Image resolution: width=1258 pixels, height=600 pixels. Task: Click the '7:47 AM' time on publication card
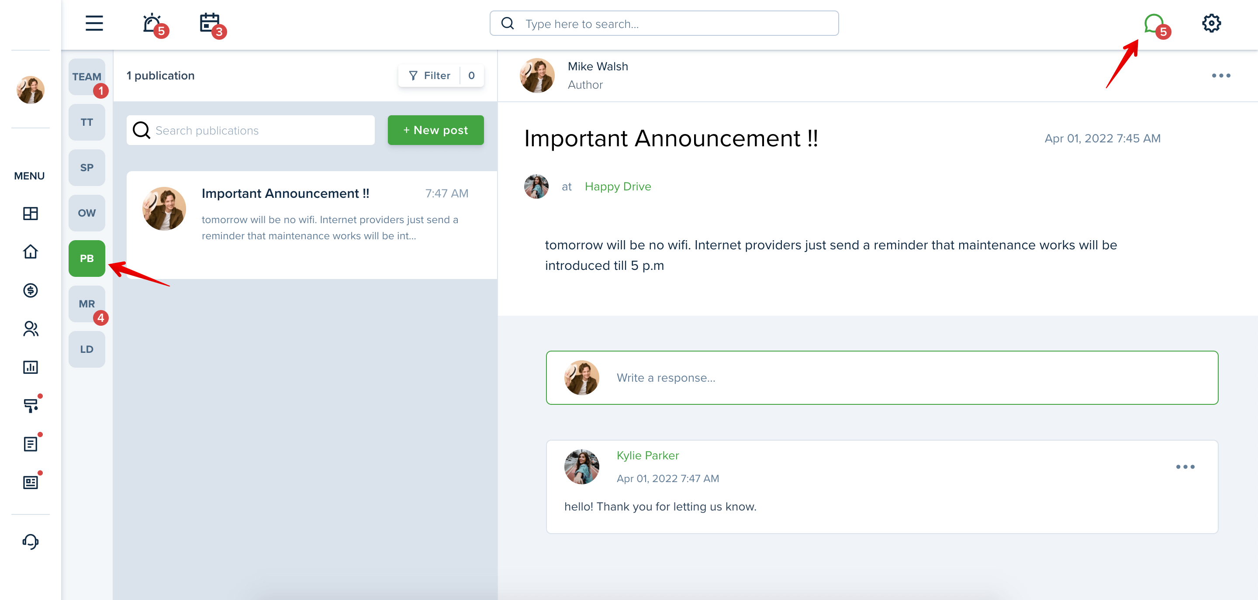pos(446,193)
